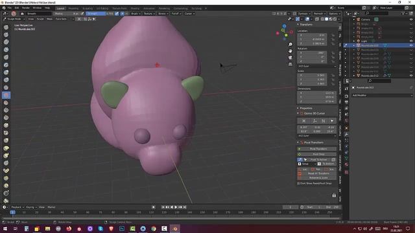The width and height of the screenshot is (415, 233).
Task: Open the Brush settings dropdown
Action: pos(136,14)
